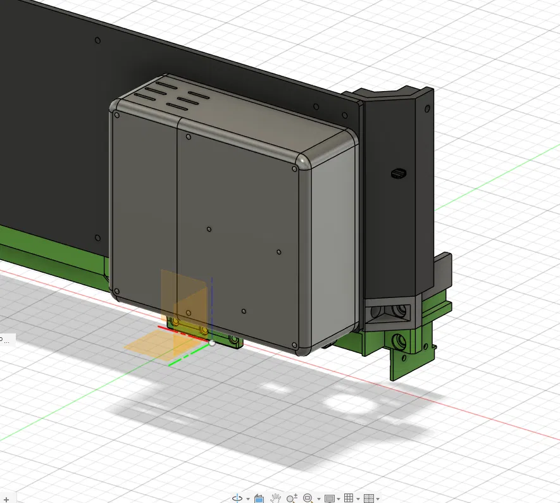Image resolution: width=560 pixels, height=503 pixels.
Task: Click the Zoom Window fit icon
Action: click(x=308, y=498)
